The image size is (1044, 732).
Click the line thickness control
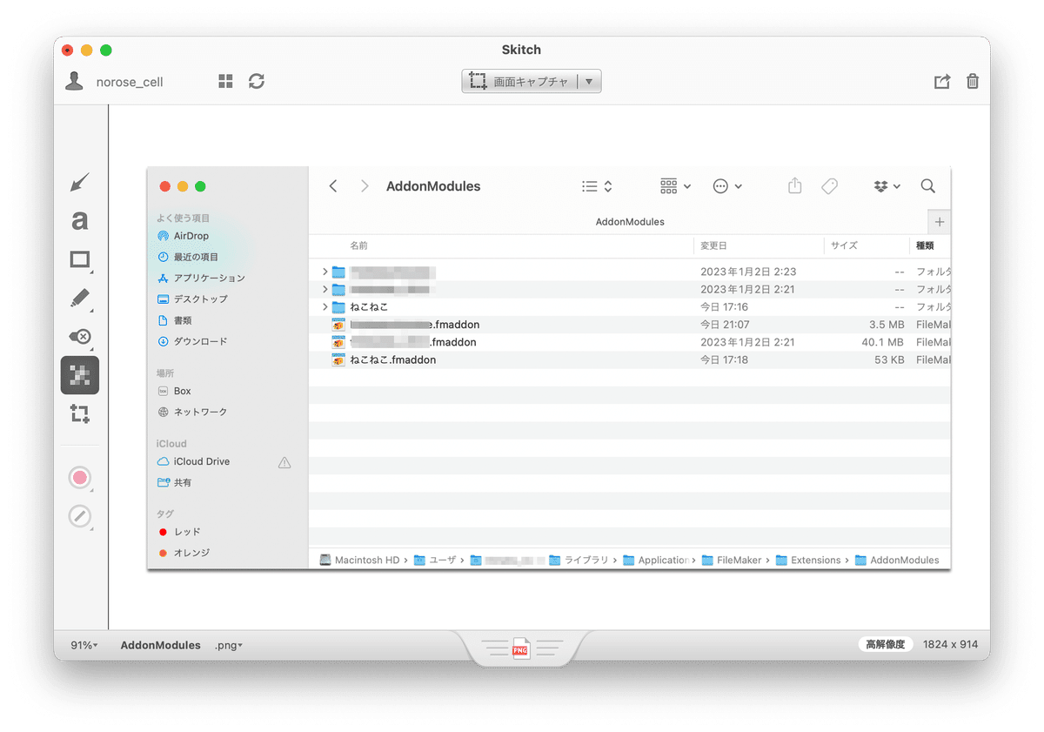pyautogui.click(x=79, y=515)
